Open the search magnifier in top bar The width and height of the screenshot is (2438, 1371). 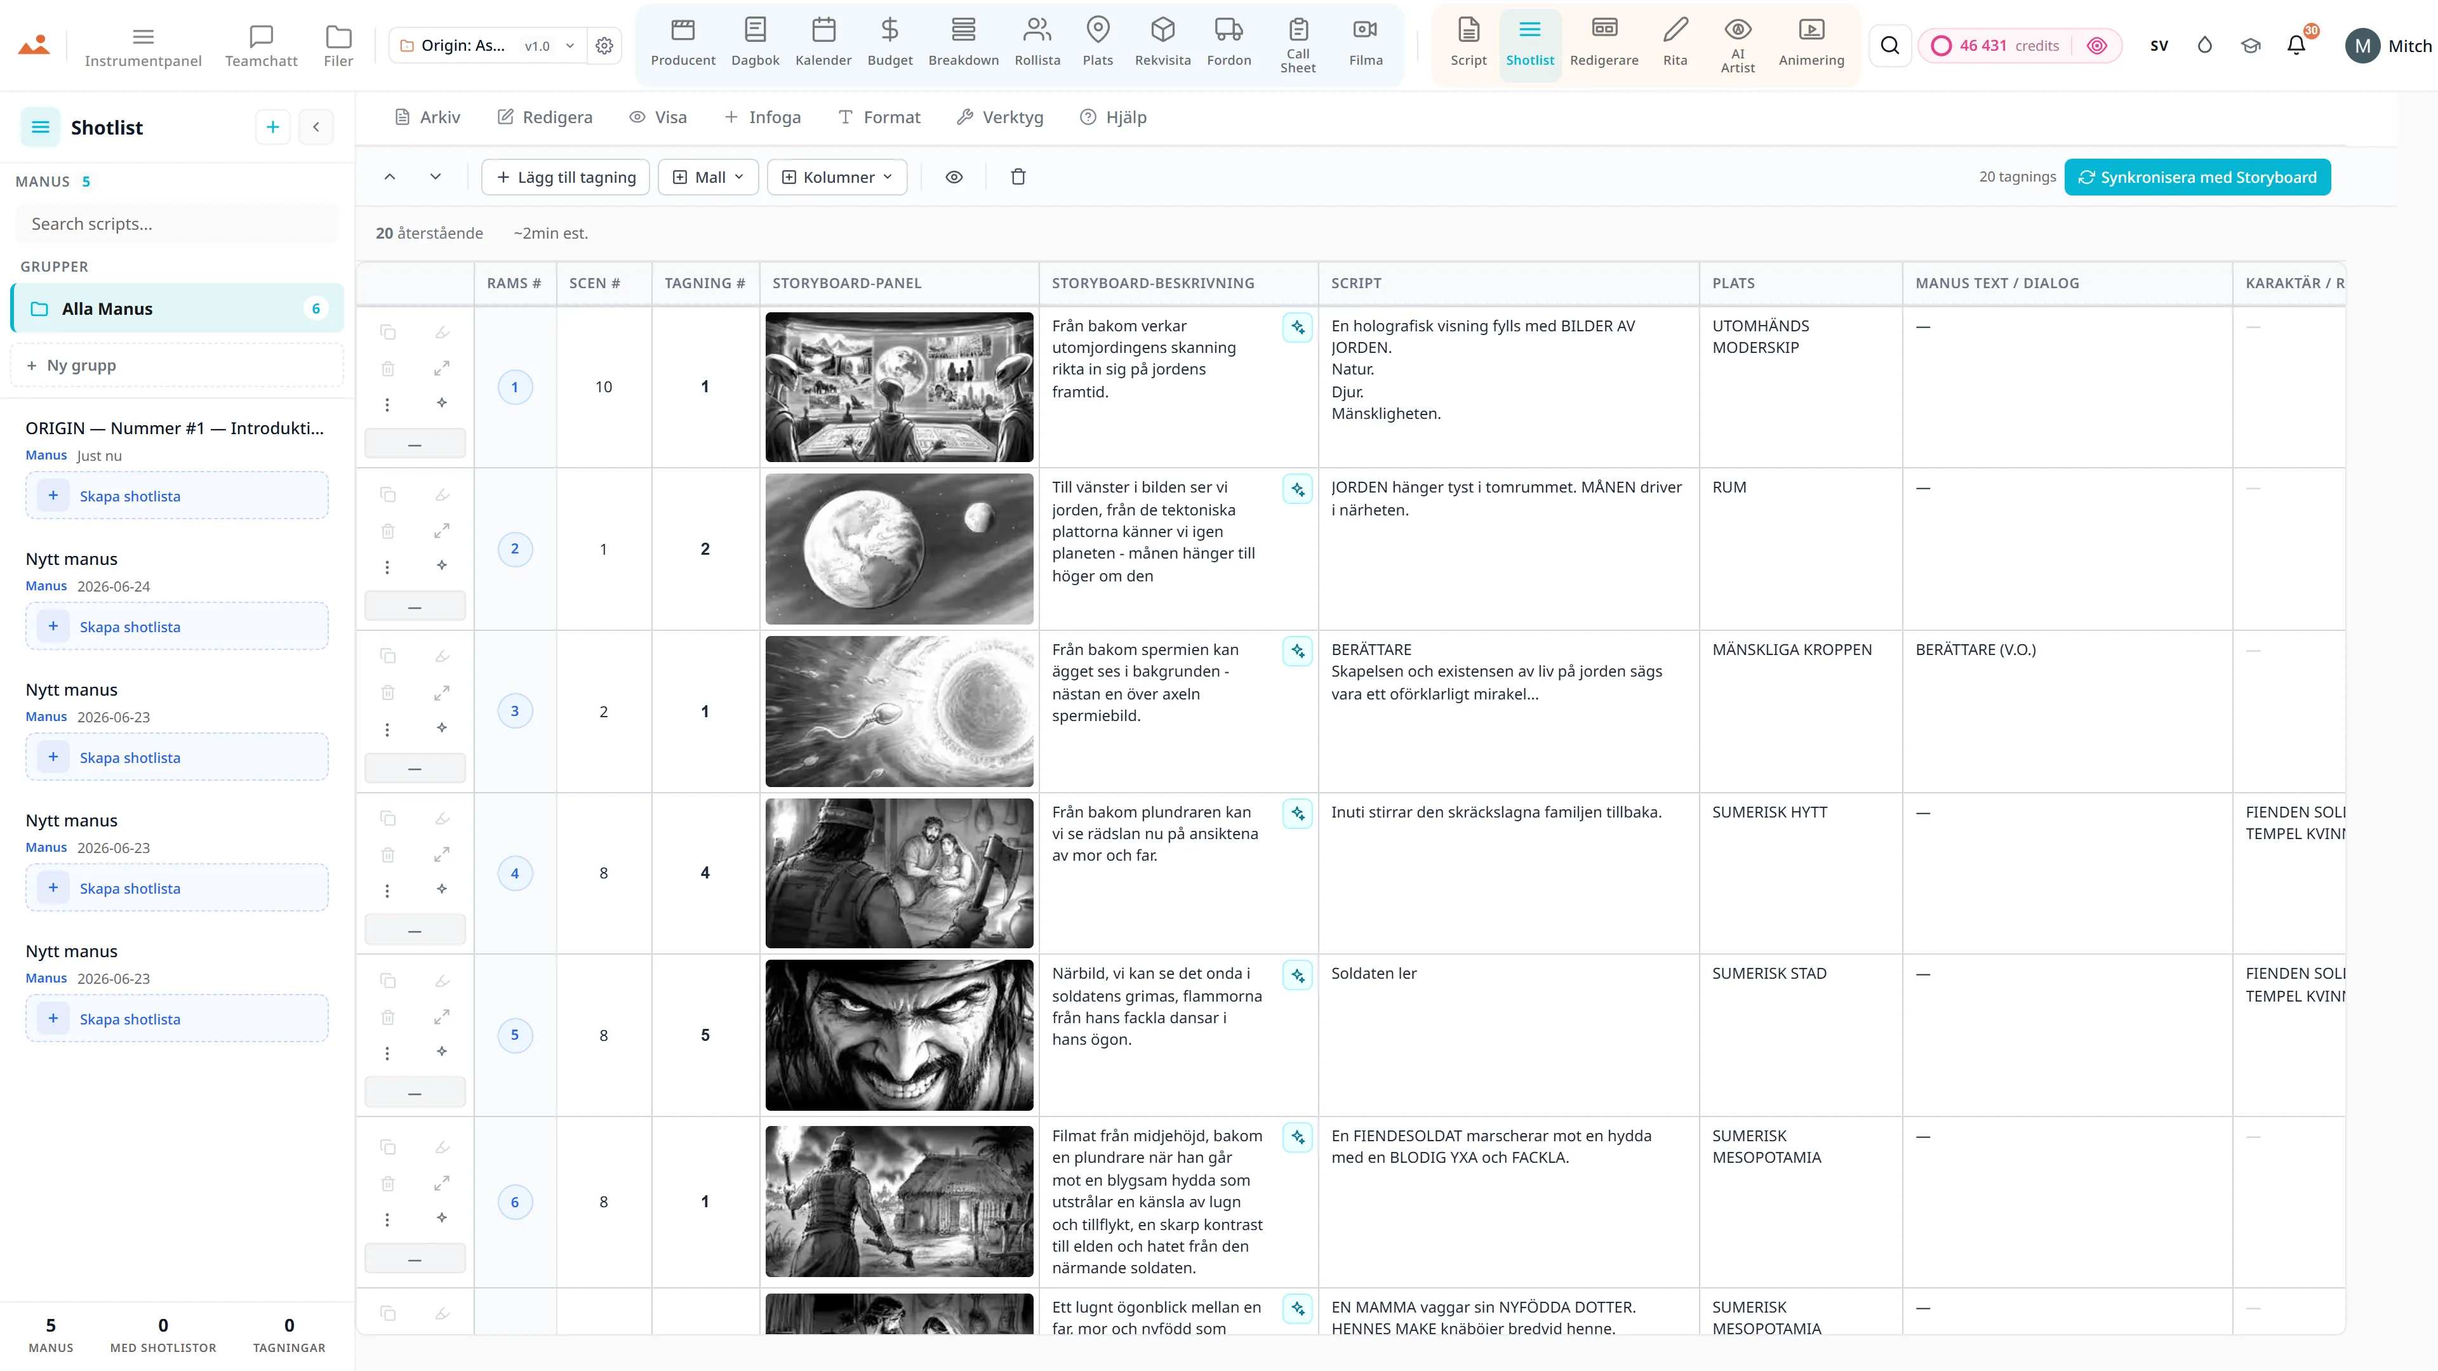1890,46
